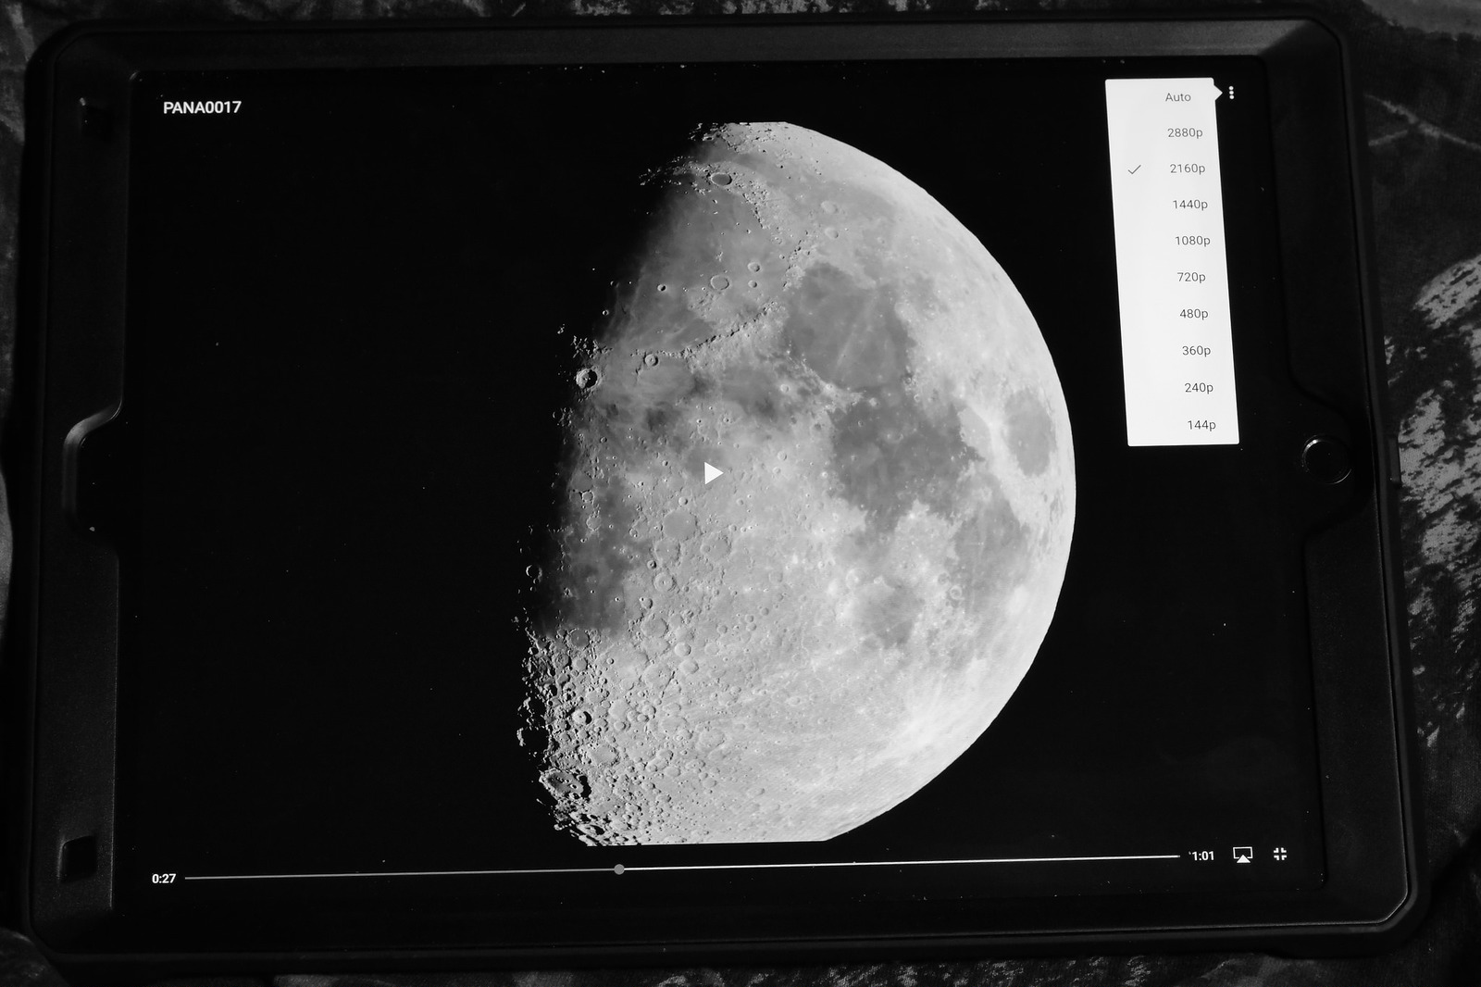Open the three-dot options menu
This screenshot has height=987, width=1481.
click(1231, 93)
